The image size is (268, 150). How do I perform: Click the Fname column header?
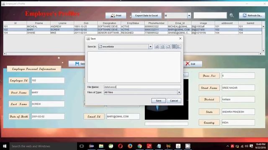39,23
